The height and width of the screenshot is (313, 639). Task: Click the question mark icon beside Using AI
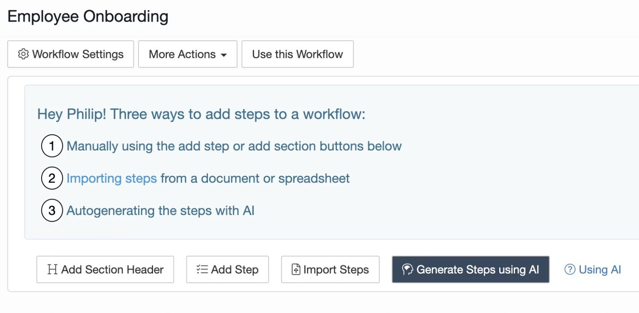pyautogui.click(x=570, y=270)
